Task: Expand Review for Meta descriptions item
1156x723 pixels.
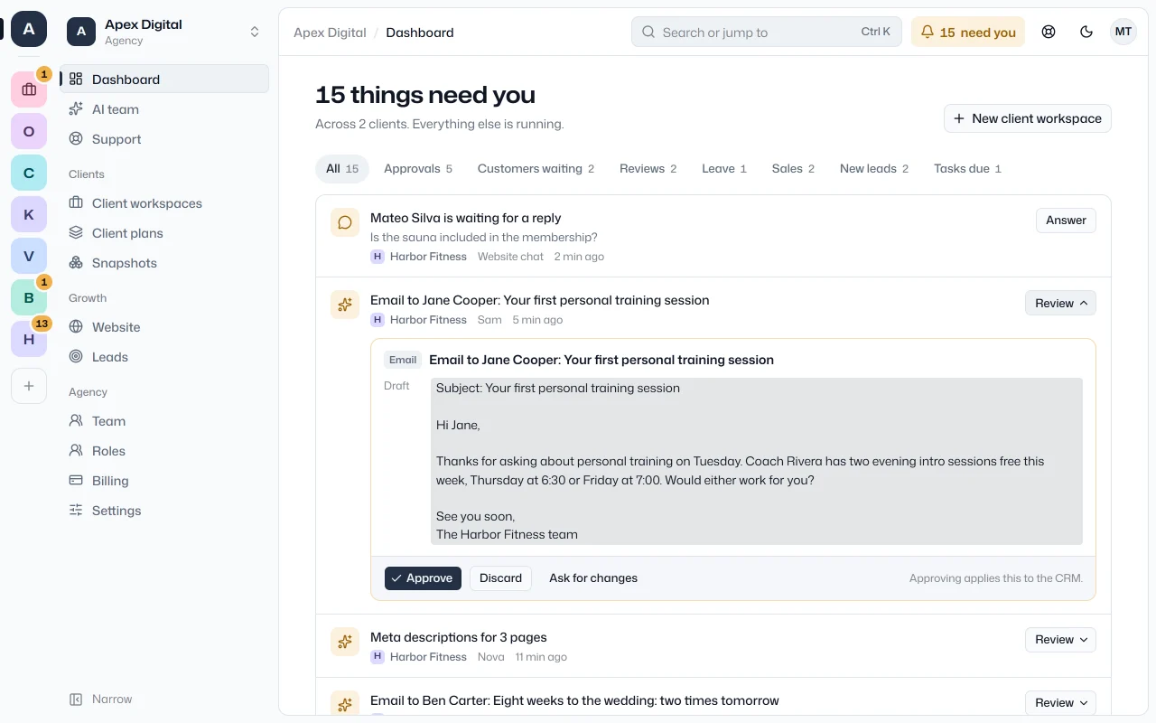Action: 1060,639
